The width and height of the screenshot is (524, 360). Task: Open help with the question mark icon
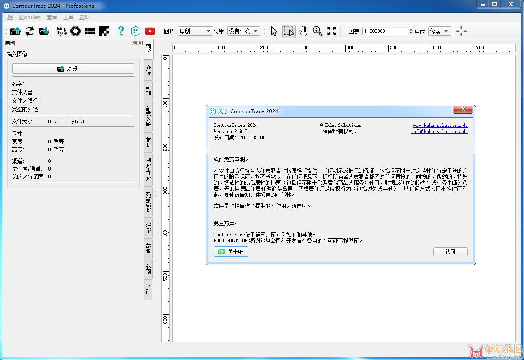point(121,31)
